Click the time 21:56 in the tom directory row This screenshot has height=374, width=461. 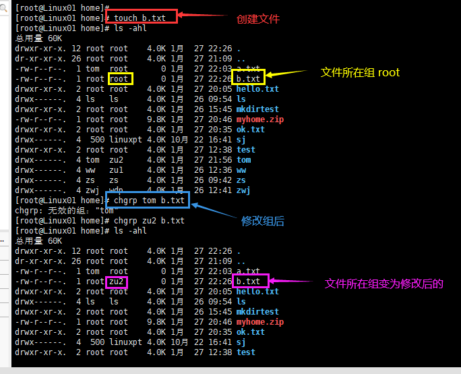coord(220,160)
